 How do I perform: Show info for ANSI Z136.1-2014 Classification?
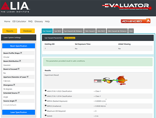[x=46, y=96]
